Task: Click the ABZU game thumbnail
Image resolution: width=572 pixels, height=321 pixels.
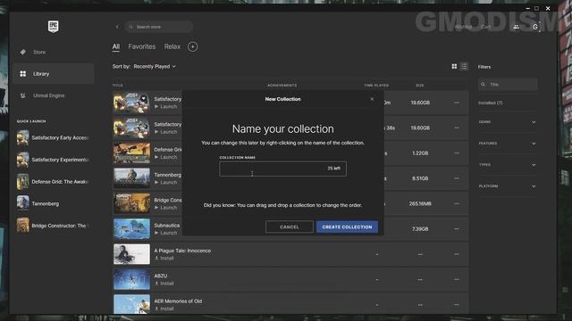Action: [x=131, y=279]
